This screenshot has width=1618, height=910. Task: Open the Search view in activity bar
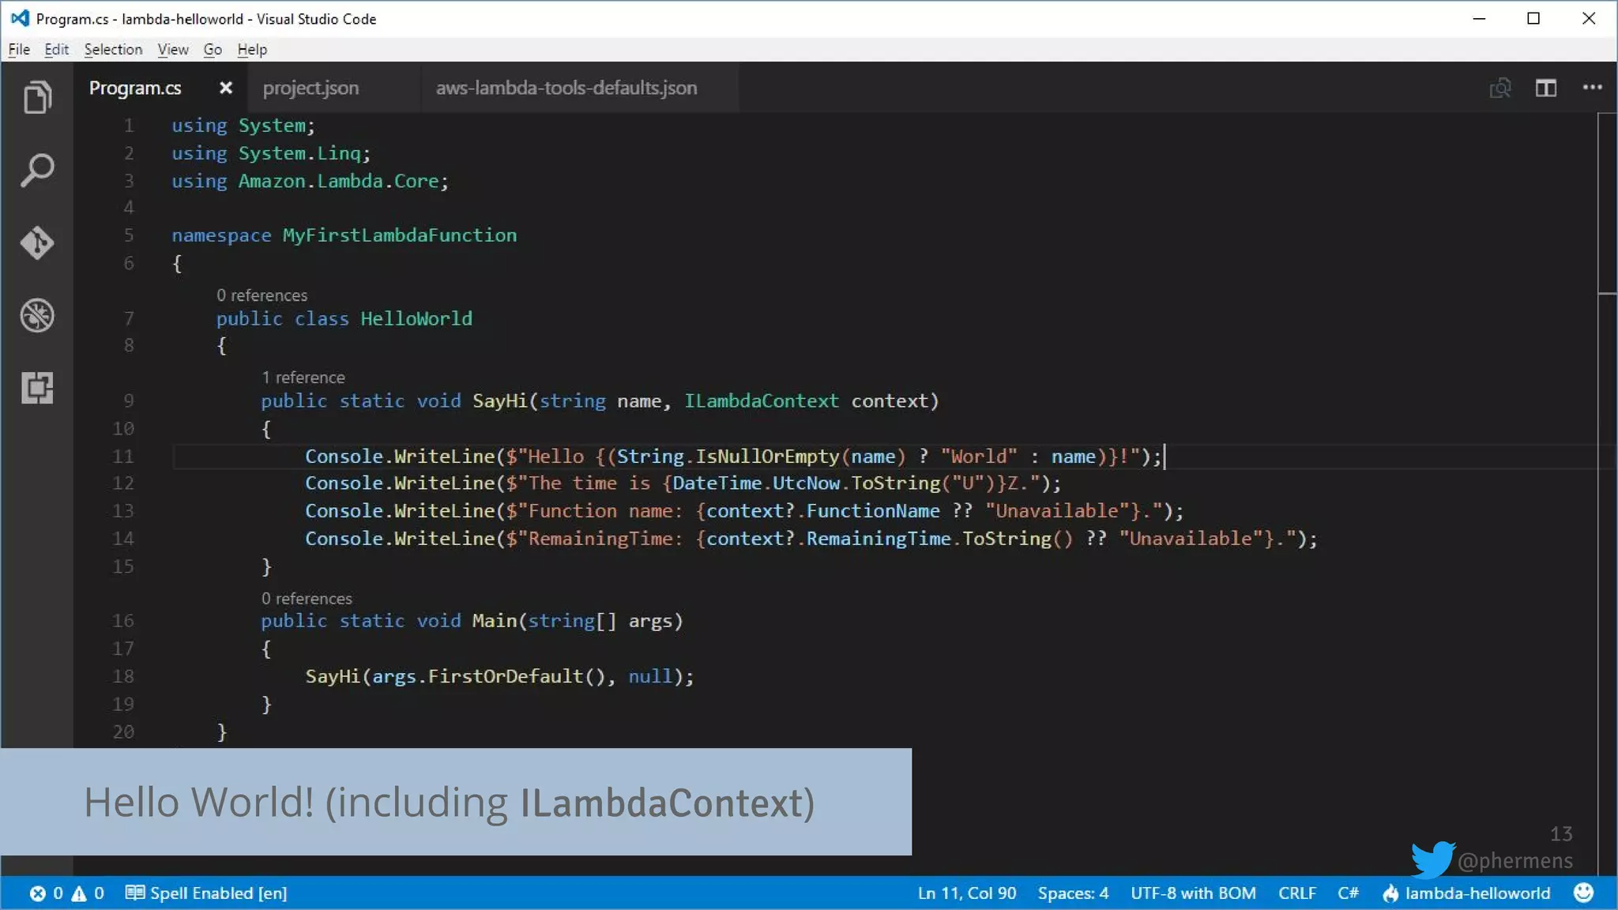click(37, 170)
